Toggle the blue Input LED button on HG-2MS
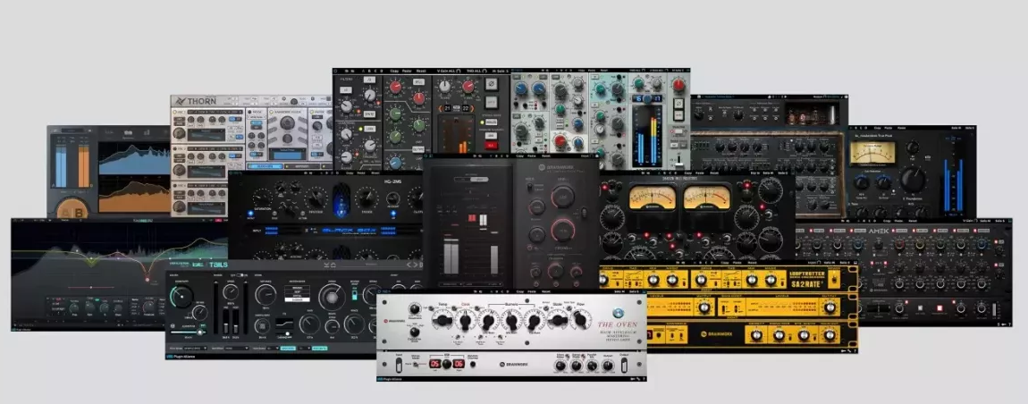Image resolution: width=1028 pixels, height=404 pixels. [x=250, y=213]
